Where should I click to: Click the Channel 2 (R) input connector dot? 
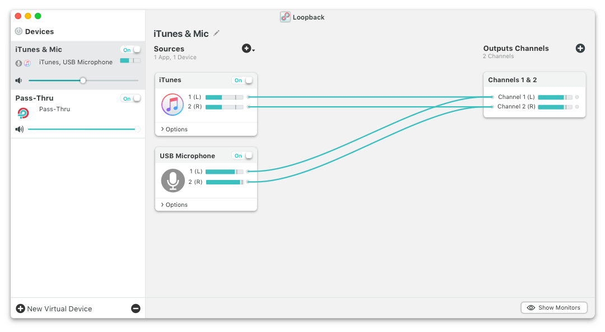(x=492, y=107)
